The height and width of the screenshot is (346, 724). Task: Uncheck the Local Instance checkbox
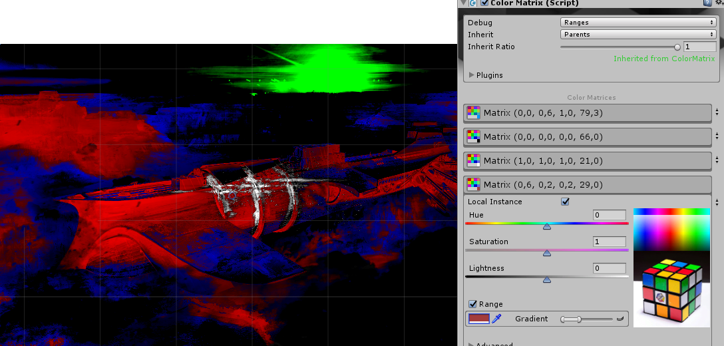point(565,202)
